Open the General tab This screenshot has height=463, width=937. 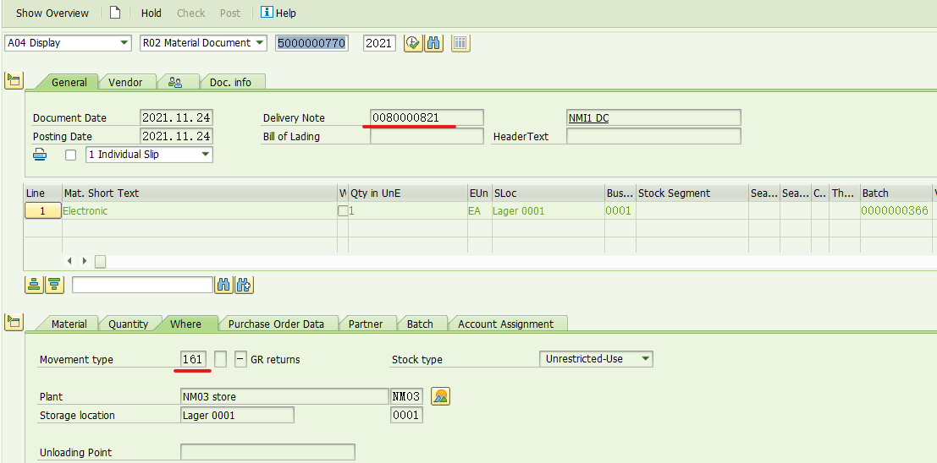click(69, 82)
